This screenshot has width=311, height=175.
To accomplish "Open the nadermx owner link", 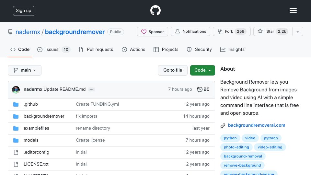I will [28, 32].
